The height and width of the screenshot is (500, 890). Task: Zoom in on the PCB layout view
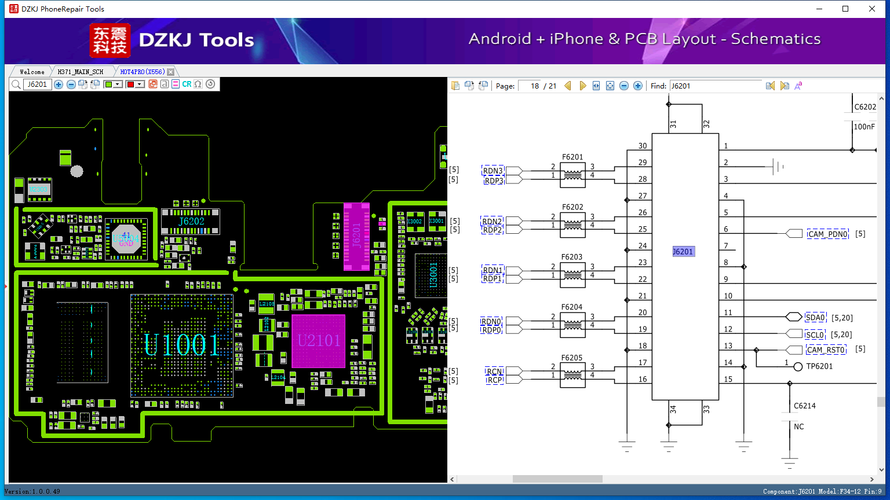(59, 84)
